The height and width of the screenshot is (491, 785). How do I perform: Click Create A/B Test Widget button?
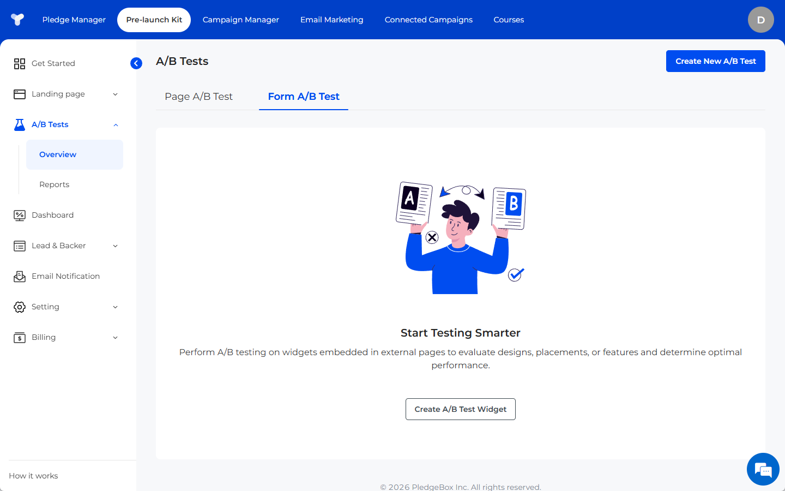(460, 409)
